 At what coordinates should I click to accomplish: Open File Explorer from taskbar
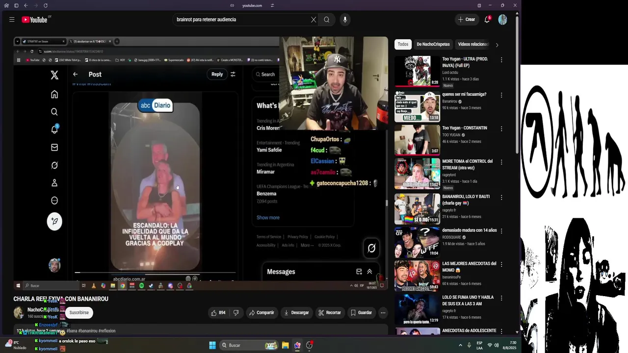(285, 345)
